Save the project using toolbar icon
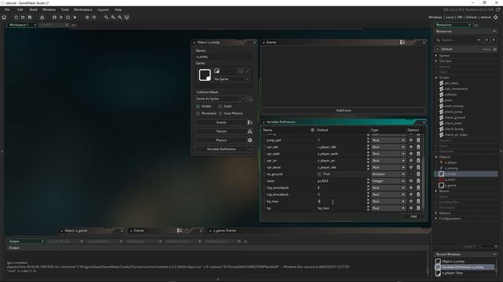The image size is (503, 282). point(30,17)
